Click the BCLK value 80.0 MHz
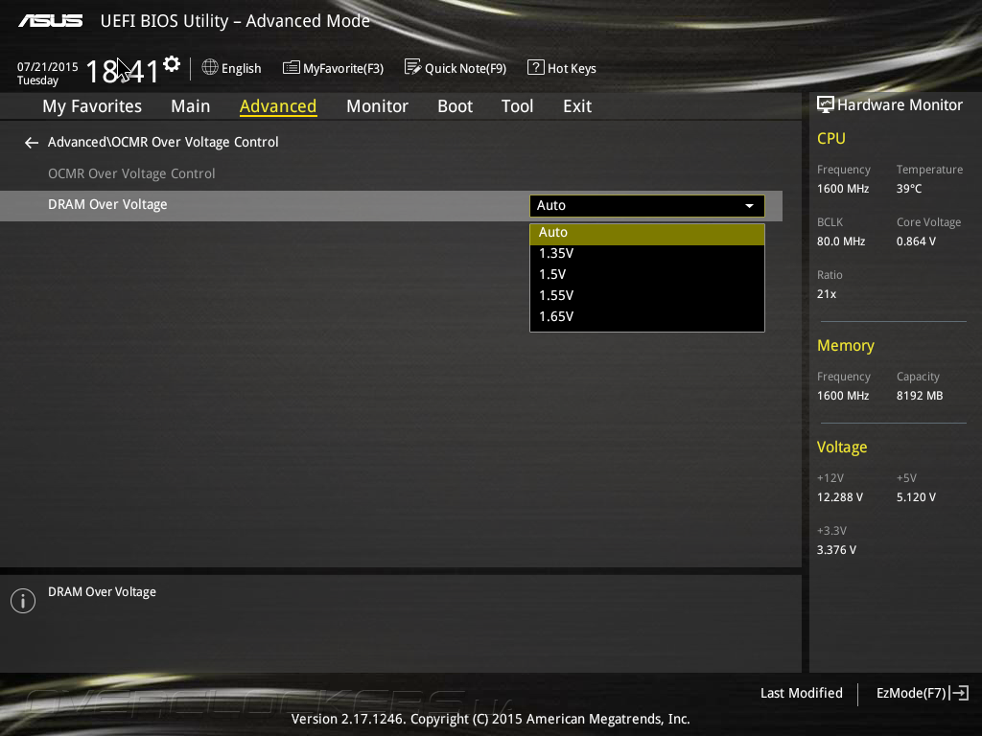Viewport: 982px width, 736px height. click(x=841, y=241)
